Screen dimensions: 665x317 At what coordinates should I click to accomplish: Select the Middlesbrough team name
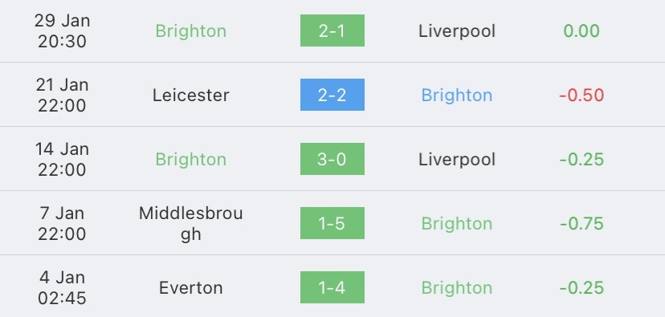pos(191,224)
